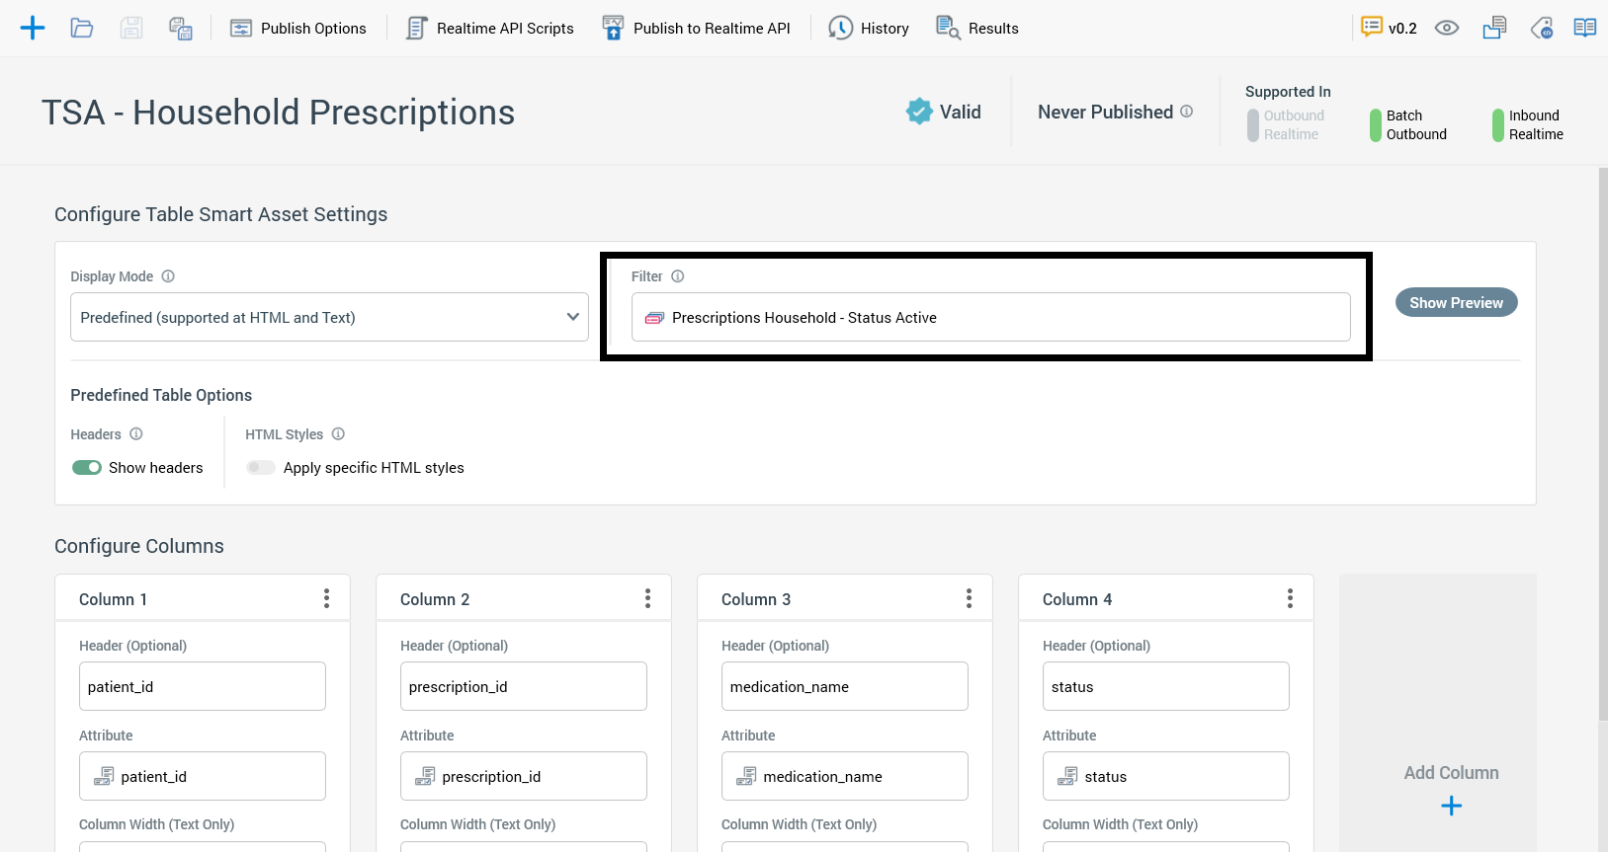Screen dimensions: 1608x852
Task: Open the v0.2 version comments icon
Action: [1372, 28]
